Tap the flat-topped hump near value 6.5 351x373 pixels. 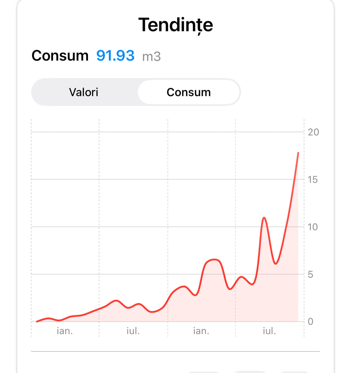click(x=214, y=259)
